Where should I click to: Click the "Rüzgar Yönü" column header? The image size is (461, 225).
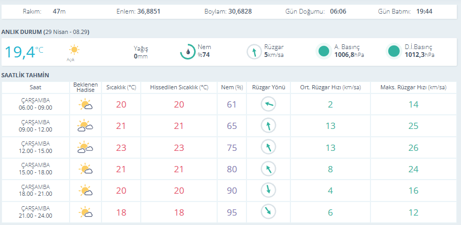coord(268,87)
